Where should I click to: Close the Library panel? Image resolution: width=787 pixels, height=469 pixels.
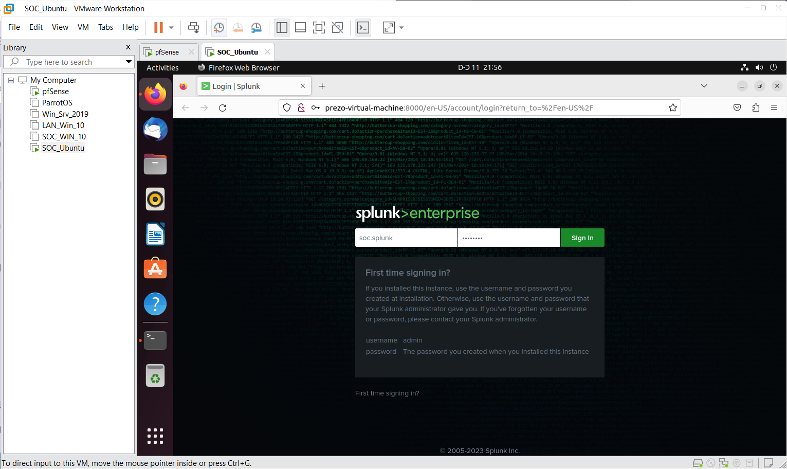(128, 47)
